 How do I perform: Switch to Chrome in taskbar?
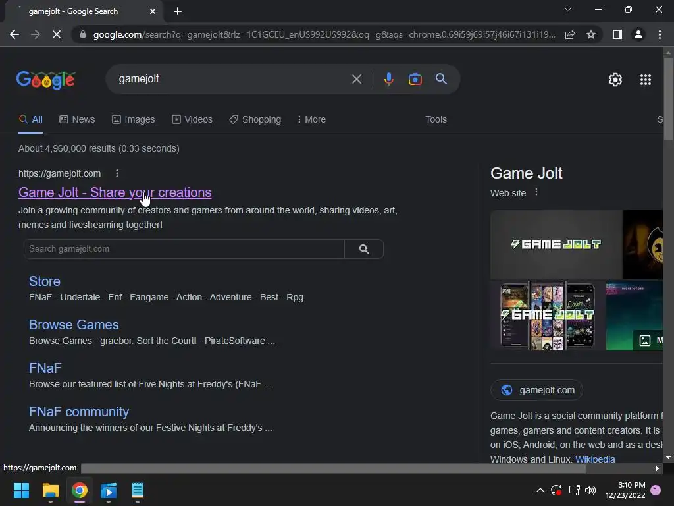pos(80,490)
